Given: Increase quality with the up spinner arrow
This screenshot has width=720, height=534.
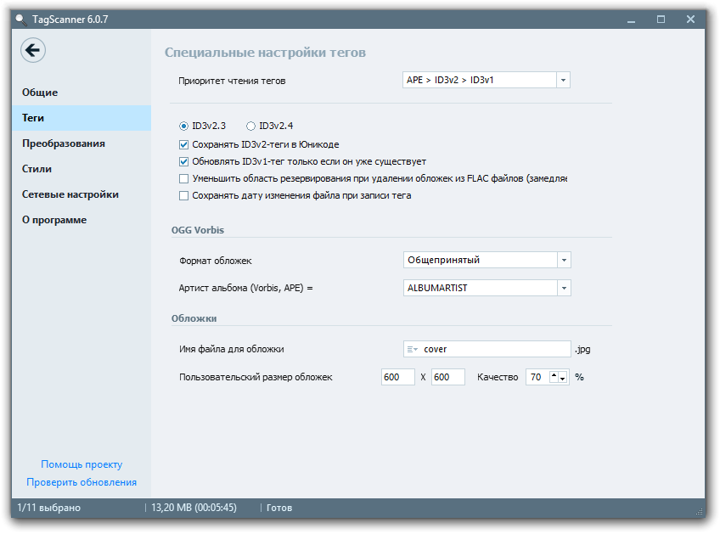Looking at the screenshot, I should (x=554, y=374).
